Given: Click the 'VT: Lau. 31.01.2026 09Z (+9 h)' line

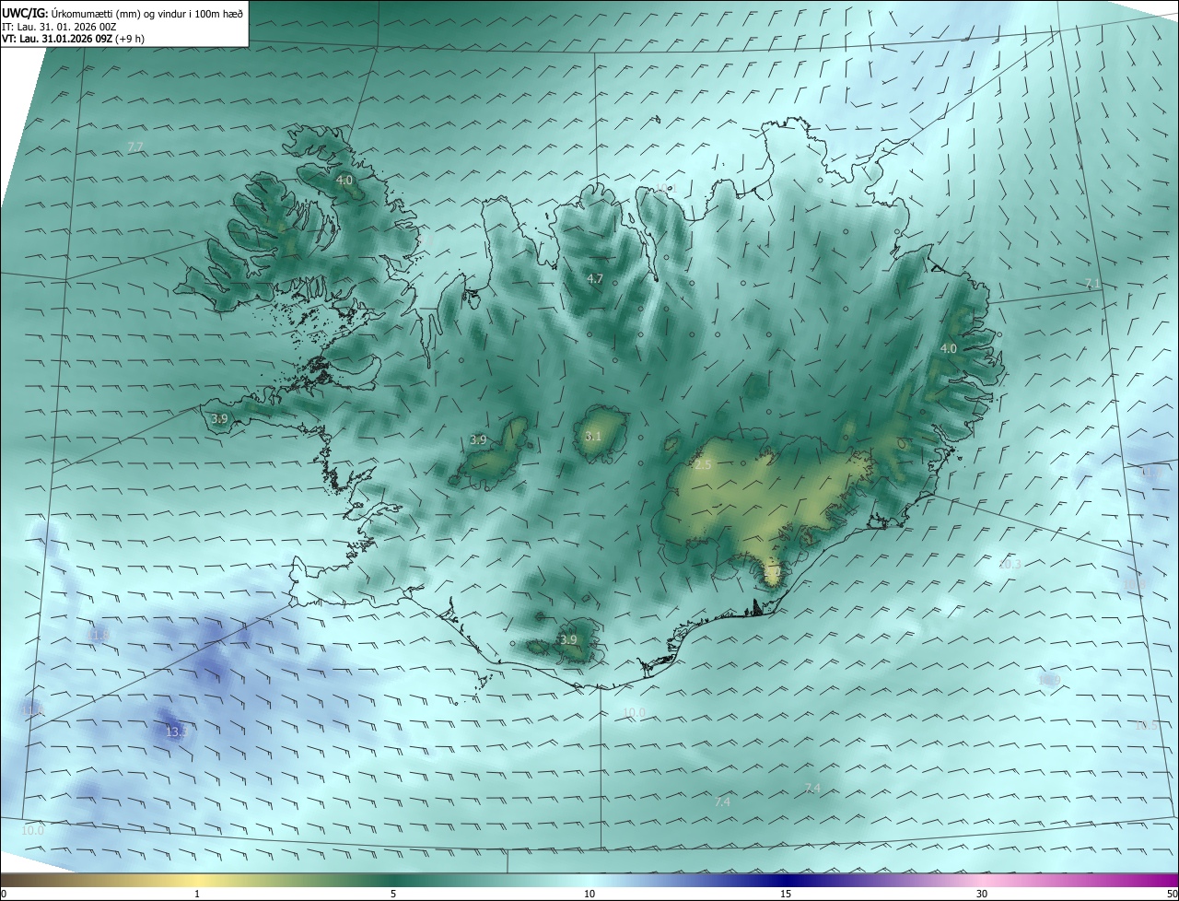Looking at the screenshot, I should tap(73, 39).
